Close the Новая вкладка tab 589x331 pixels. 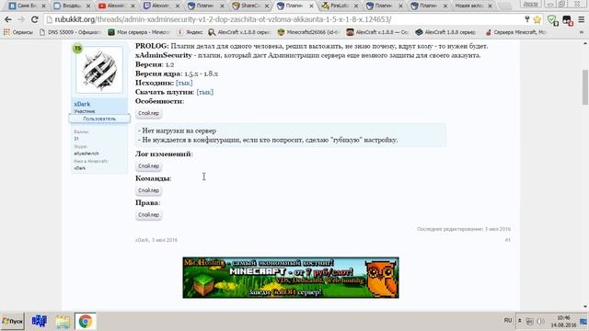(490, 6)
